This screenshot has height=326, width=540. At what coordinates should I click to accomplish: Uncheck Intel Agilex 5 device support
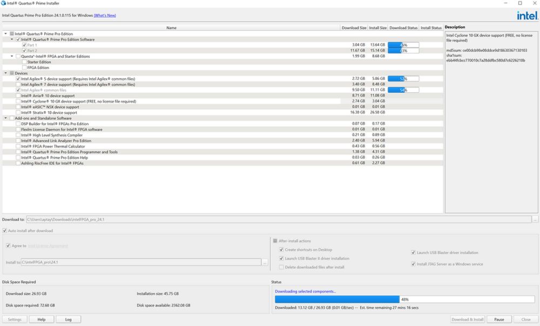click(x=18, y=79)
